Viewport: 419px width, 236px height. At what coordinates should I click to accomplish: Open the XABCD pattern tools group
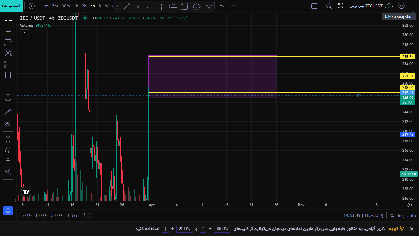click(8, 53)
